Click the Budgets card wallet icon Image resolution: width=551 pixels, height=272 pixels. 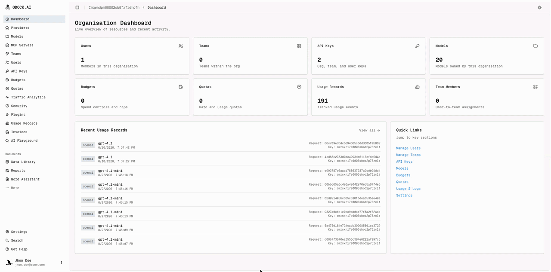pos(181,87)
